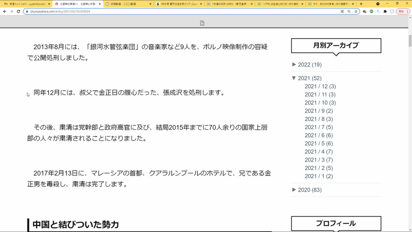
Task: Open archive 2021 / 9 (2)
Action: click(319, 111)
